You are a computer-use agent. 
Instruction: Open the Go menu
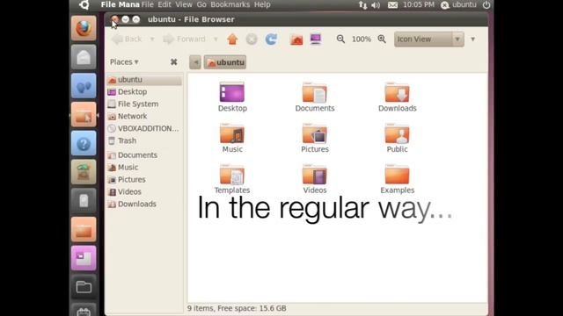coord(201,4)
